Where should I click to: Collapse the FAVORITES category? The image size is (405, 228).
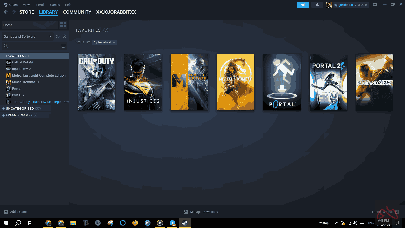click(x=3, y=56)
